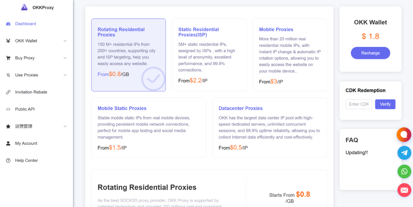413x207 pixels.
Task: Expand the 运营管理 sidebar chevron
Action: 65,126
